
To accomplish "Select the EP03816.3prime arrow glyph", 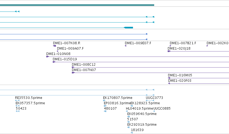I will point(105,106).
